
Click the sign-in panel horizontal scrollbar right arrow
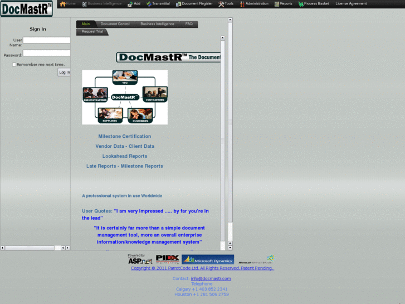pos(67,248)
